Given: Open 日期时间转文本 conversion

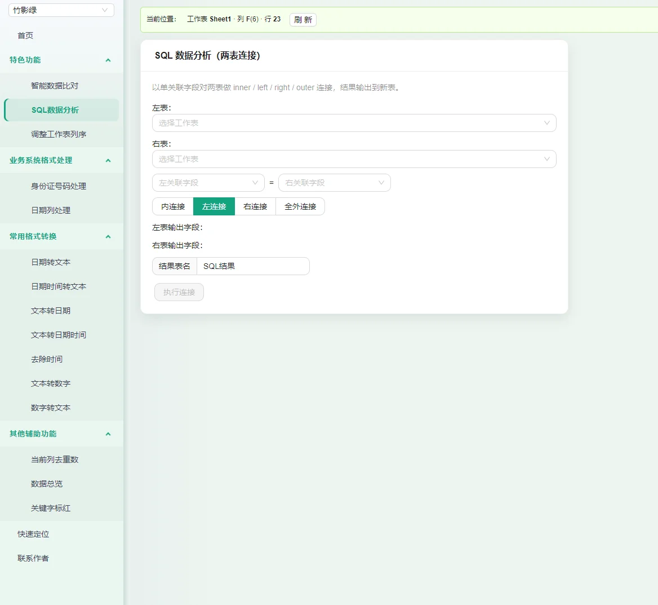Looking at the screenshot, I should coord(59,286).
